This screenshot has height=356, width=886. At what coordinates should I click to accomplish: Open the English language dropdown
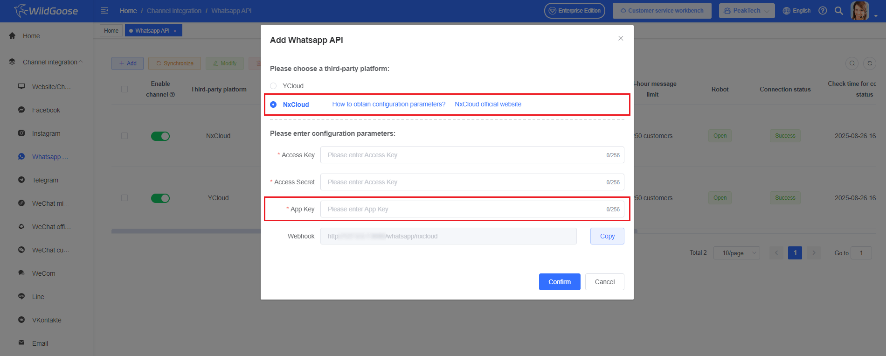pyautogui.click(x=796, y=11)
